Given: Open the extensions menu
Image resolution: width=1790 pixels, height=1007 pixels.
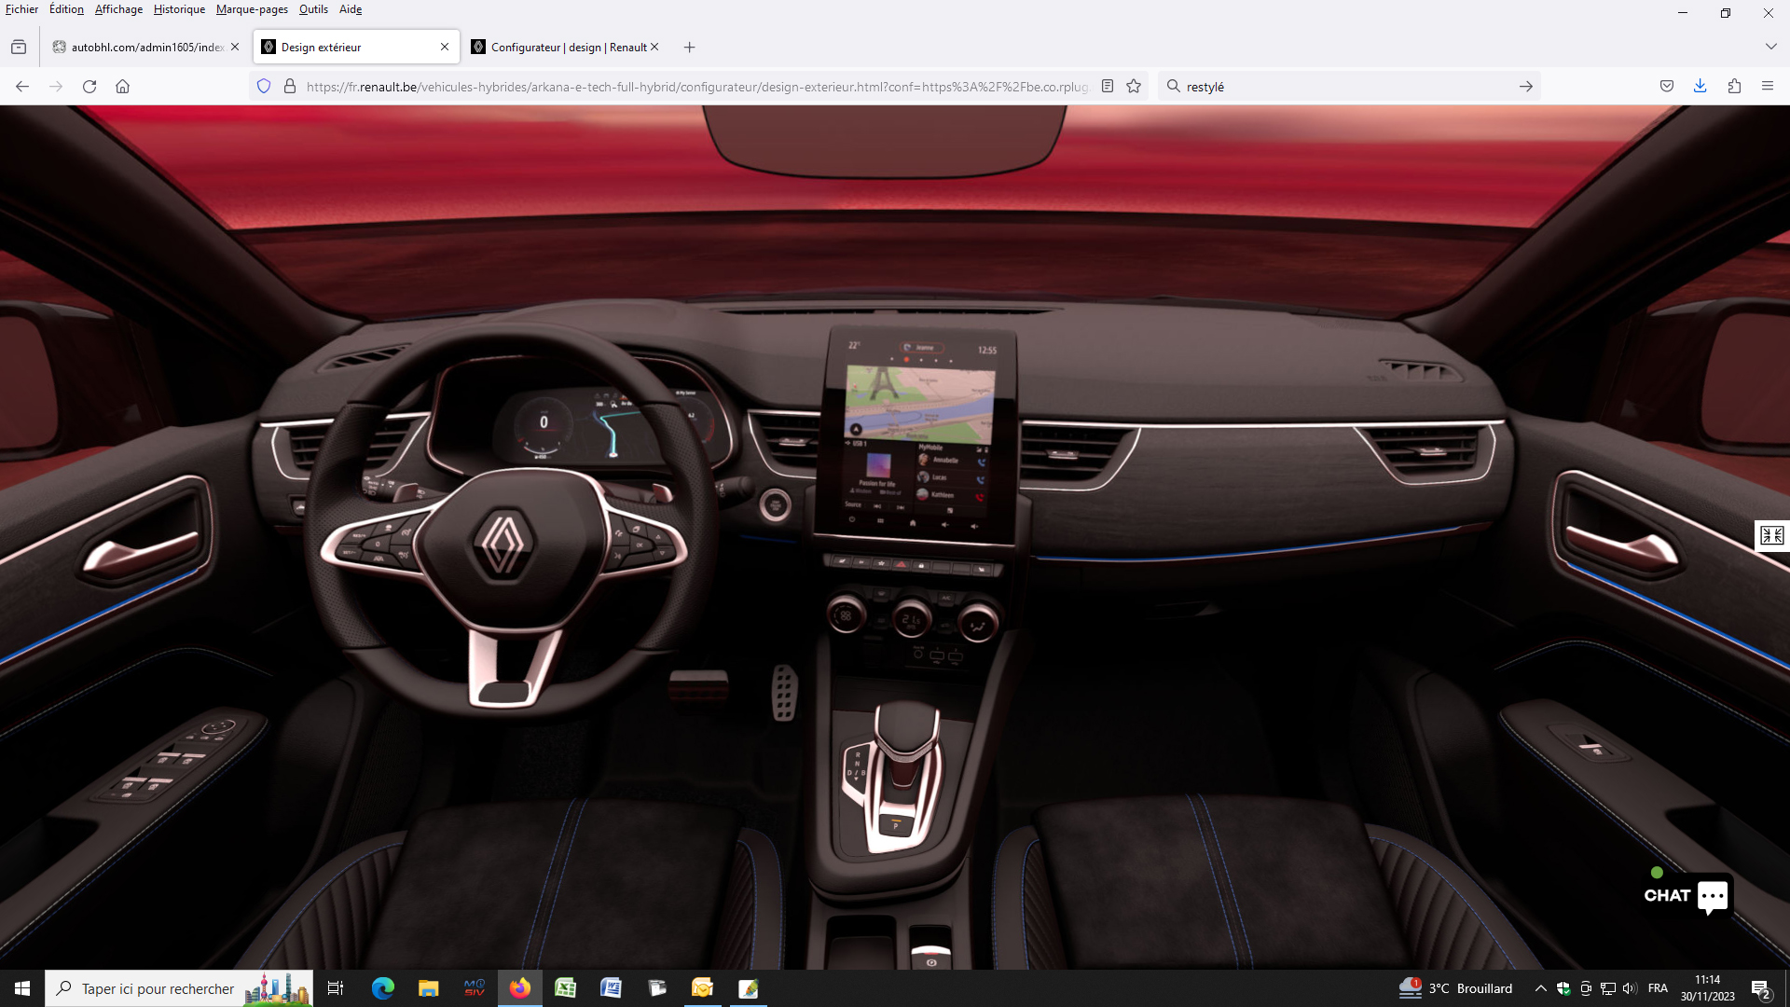Looking at the screenshot, I should click(1734, 86).
